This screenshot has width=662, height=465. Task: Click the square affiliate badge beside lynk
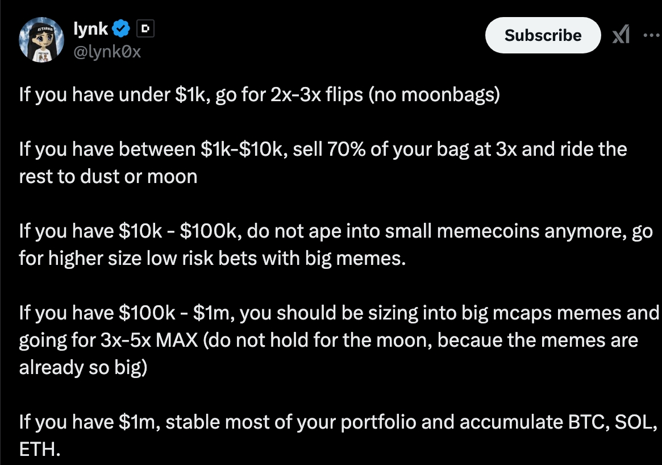pyautogui.click(x=145, y=28)
